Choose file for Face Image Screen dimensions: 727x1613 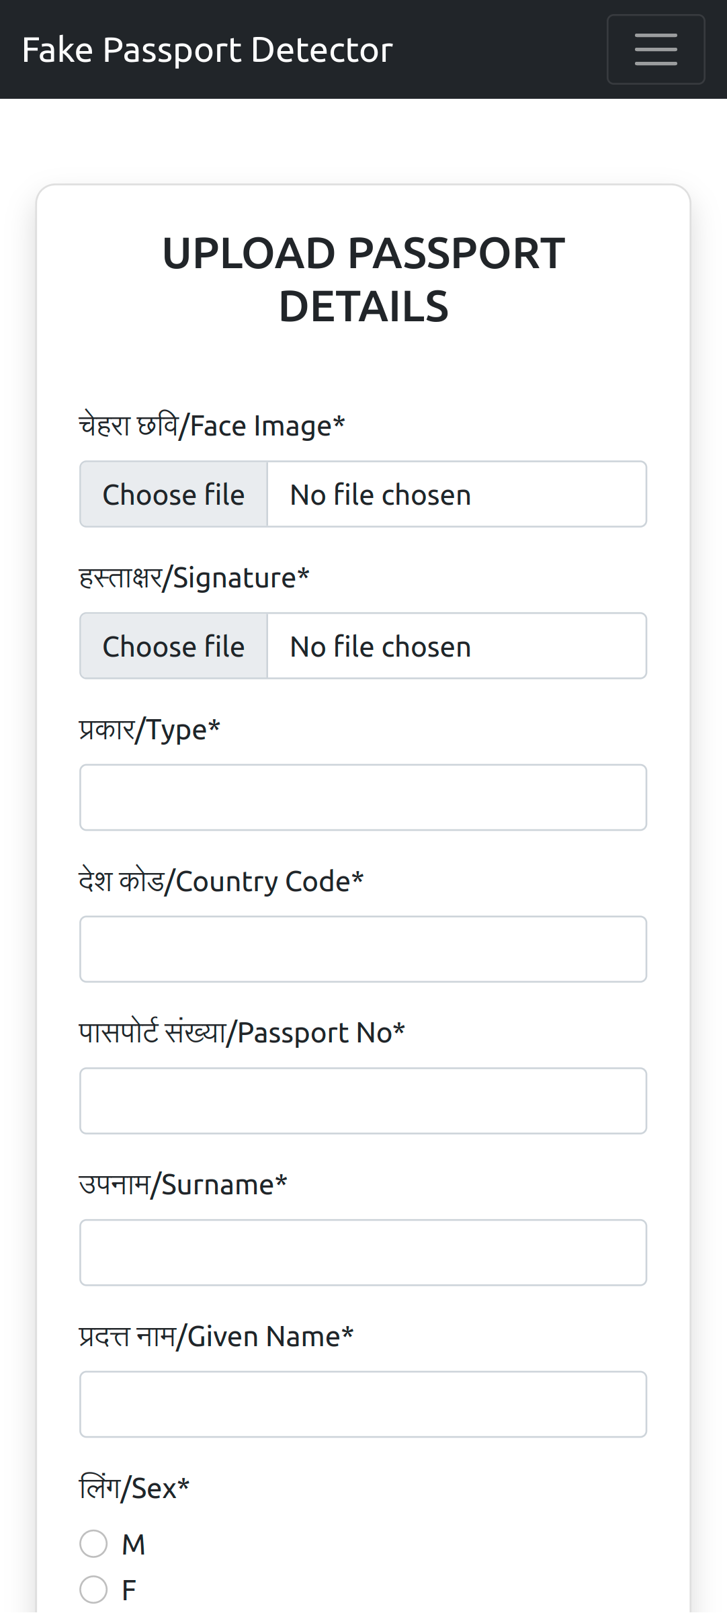(173, 495)
